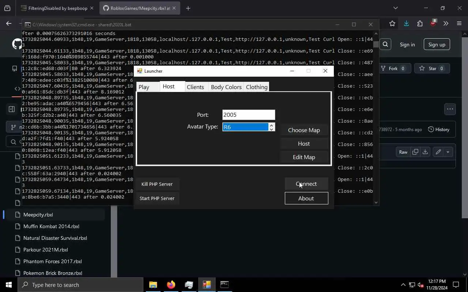This screenshot has width=468, height=292.
Task: Fork the repository
Action: [395, 68]
